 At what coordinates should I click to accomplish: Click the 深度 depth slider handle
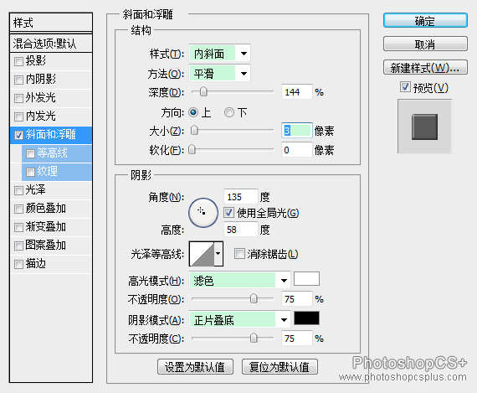click(x=203, y=91)
